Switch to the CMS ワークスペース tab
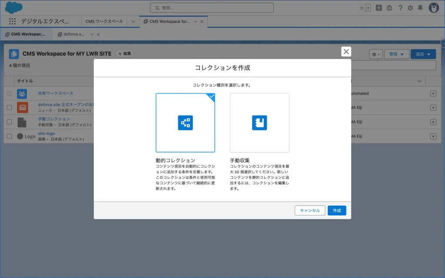This screenshot has height=278, width=445. [104, 21]
